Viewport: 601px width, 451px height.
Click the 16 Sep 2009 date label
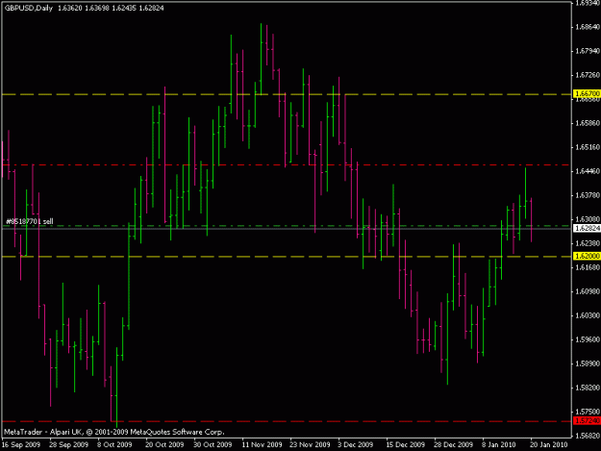[21, 445]
